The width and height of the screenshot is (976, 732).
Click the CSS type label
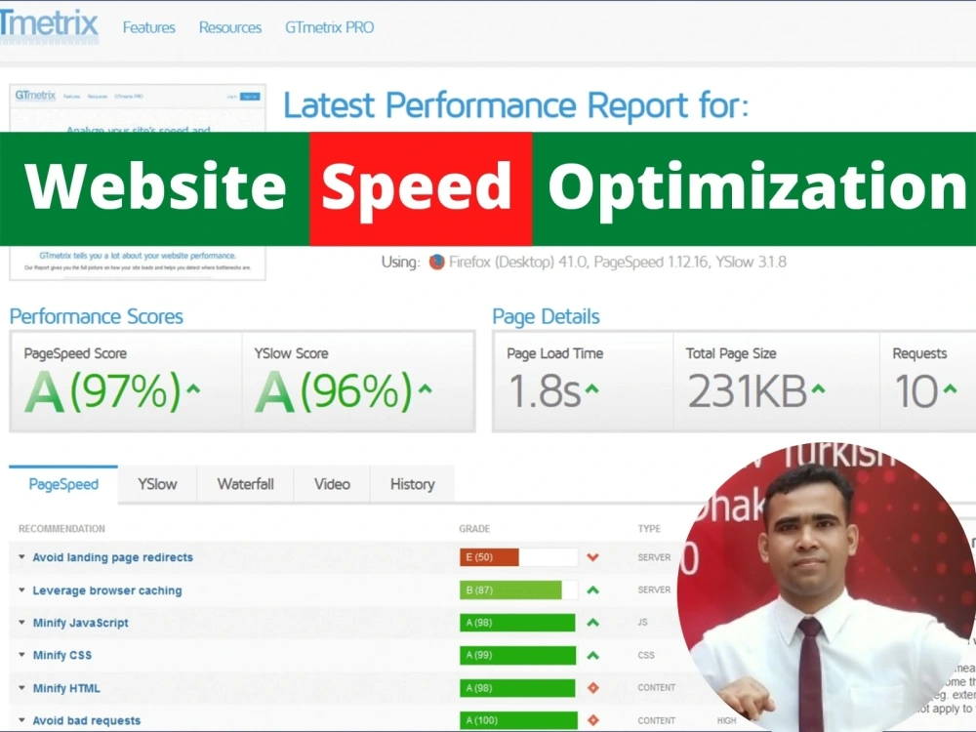pyautogui.click(x=646, y=655)
